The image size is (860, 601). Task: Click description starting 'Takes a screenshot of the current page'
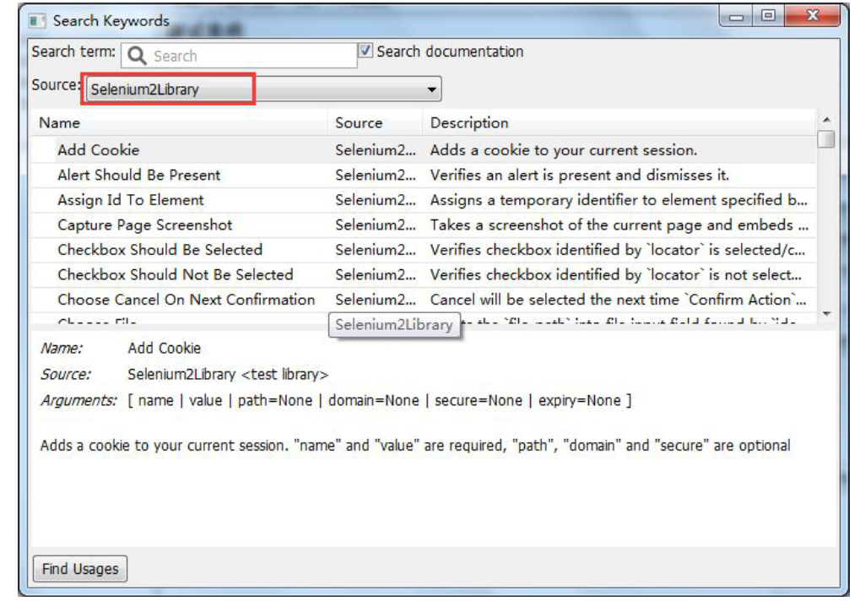pos(619,225)
